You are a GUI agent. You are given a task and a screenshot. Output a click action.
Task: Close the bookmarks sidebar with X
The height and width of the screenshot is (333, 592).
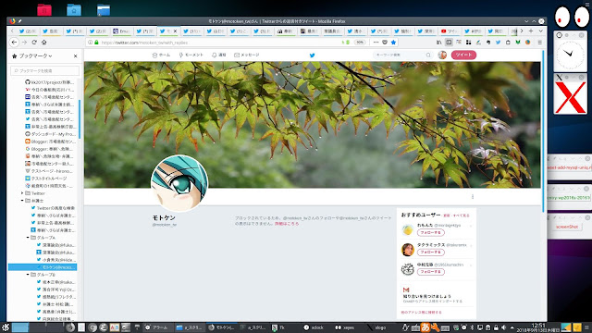[76, 55]
